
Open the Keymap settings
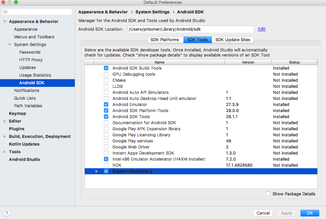18,114
